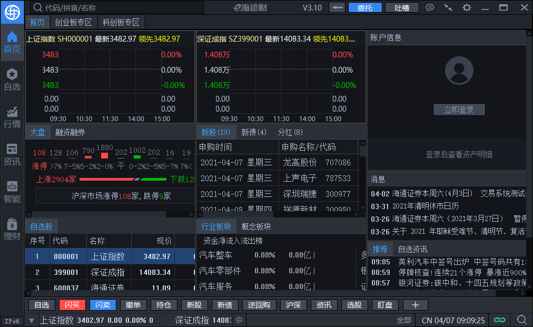The image size is (533, 327).
Task: Click 立即登录 to log in
Action: click(x=459, y=110)
